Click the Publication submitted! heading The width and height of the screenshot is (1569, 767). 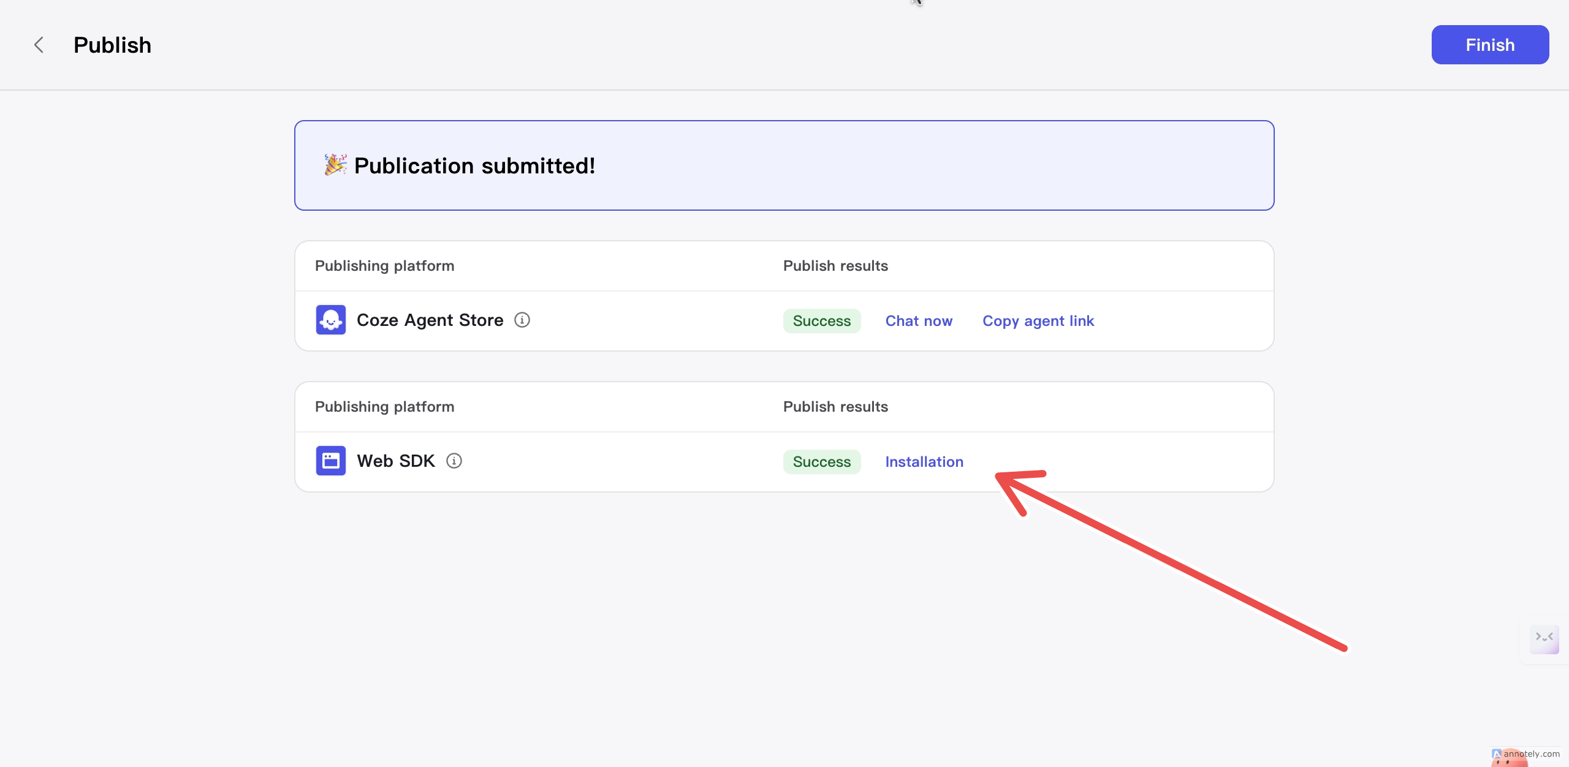pyautogui.click(x=474, y=165)
